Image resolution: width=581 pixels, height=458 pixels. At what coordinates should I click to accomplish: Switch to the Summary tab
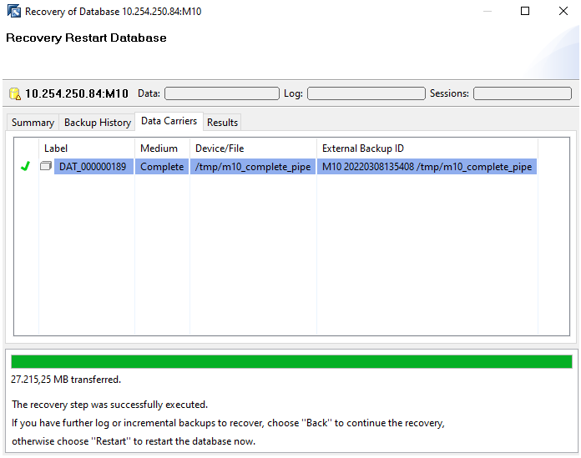[33, 123]
